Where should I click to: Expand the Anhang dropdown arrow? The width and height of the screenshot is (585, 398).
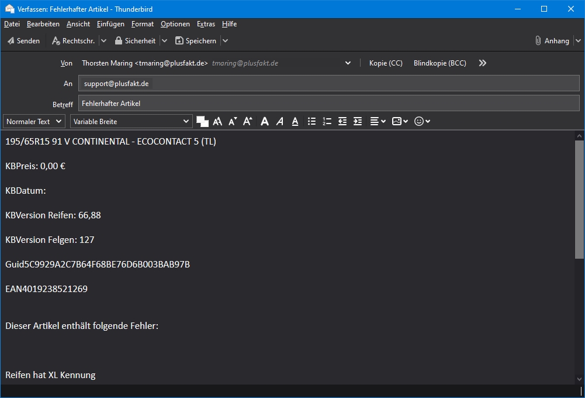click(578, 41)
